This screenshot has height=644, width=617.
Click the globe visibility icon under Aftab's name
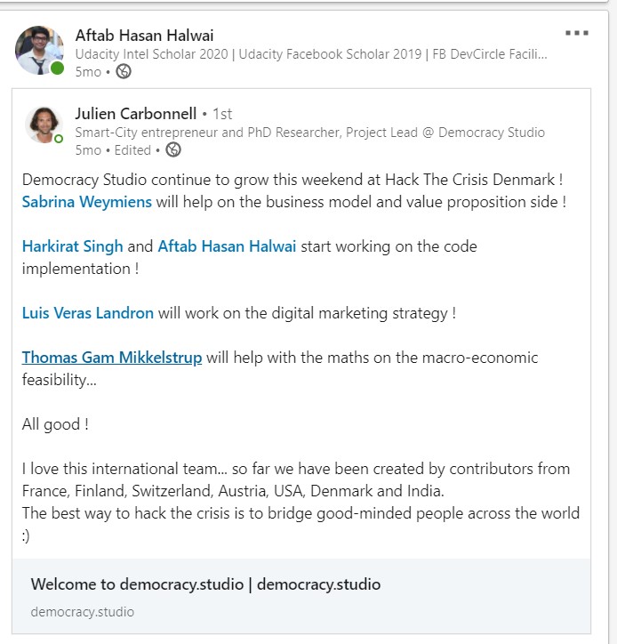click(124, 71)
